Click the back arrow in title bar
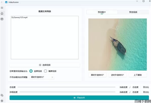The image size is (151, 103). click(x=2, y=2)
